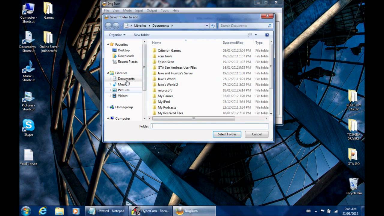The image size is (384, 216).
Task: Open the Tools menu in ImgBurn
Action: [165, 10]
